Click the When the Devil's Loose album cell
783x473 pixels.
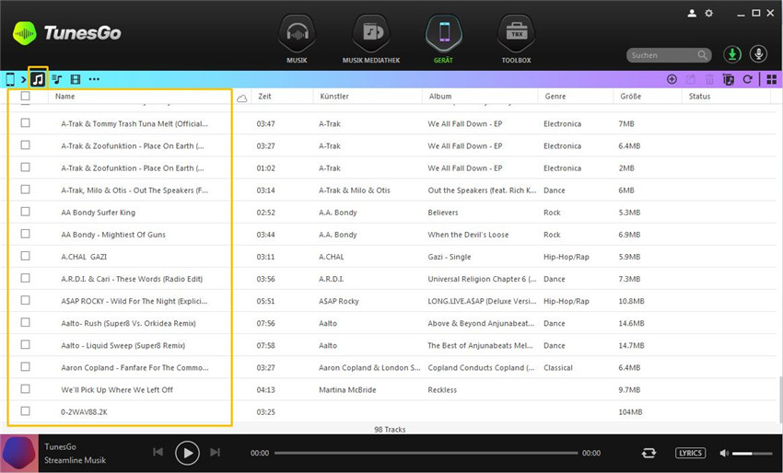point(468,235)
